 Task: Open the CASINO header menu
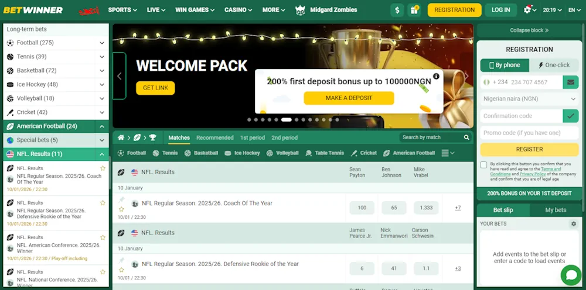[238, 10]
